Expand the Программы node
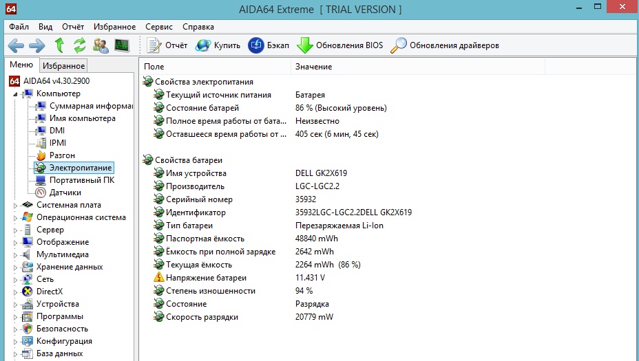 pyautogui.click(x=15, y=317)
